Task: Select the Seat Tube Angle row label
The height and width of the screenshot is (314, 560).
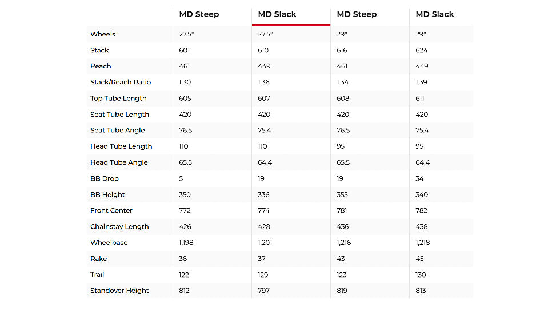Action: pyautogui.click(x=118, y=130)
